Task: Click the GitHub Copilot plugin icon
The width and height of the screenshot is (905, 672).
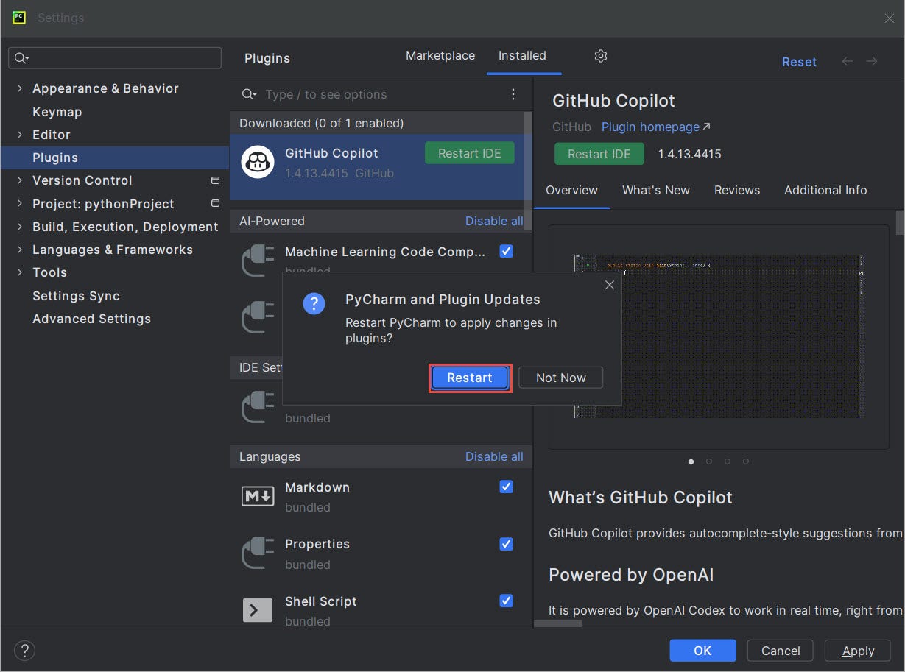Action: 257,162
